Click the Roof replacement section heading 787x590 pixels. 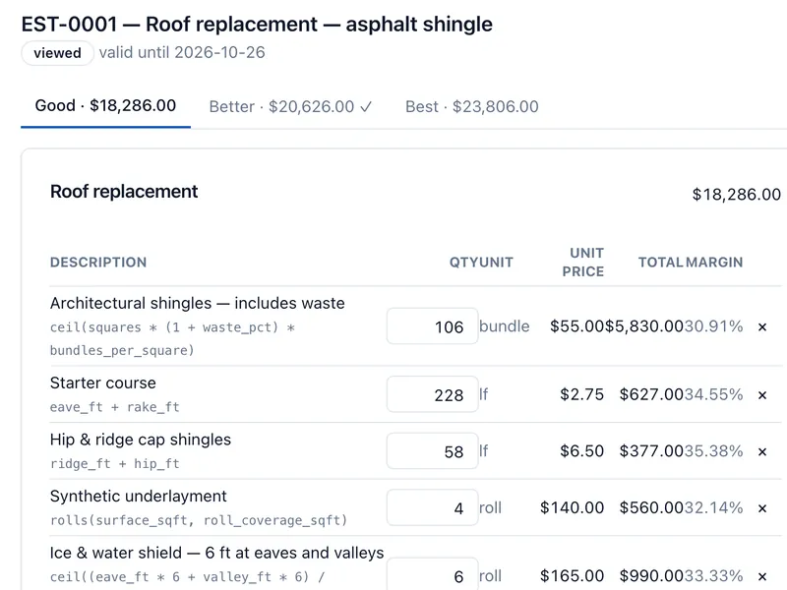coord(124,192)
